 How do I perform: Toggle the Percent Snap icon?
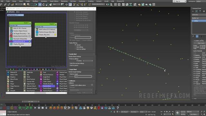(82, 5)
